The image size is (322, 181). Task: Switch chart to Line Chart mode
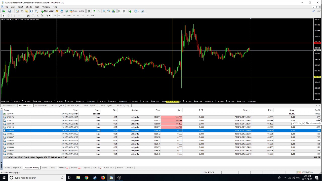click(99, 11)
